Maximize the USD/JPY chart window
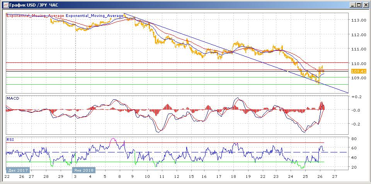The width and height of the screenshot is (371, 184). pyautogui.click(x=359, y=5)
